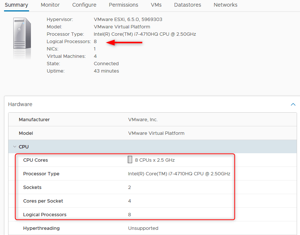Viewport: 300px width, 235px height.
Task: Click the "Model:" label under Hypervisor
Action: [54, 27]
